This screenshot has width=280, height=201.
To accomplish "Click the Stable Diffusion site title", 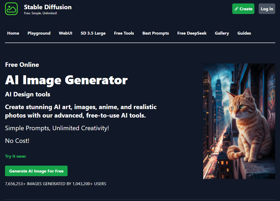I will 48,7.
